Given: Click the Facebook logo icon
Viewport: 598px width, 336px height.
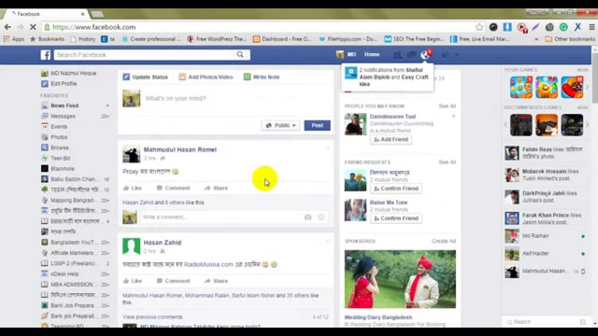Looking at the screenshot, I should pos(45,55).
